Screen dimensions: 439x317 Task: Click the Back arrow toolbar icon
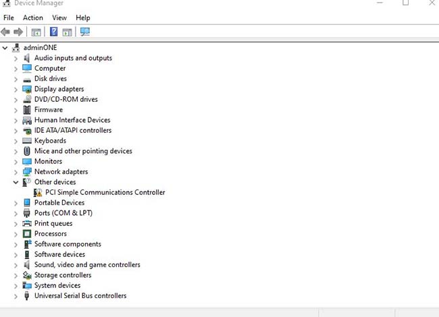pyautogui.click(x=5, y=32)
